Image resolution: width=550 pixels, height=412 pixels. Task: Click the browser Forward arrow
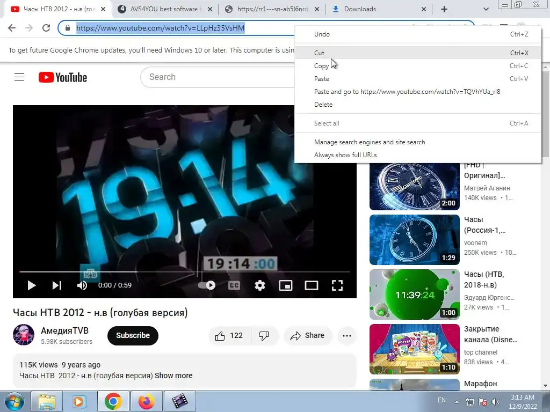point(29,28)
